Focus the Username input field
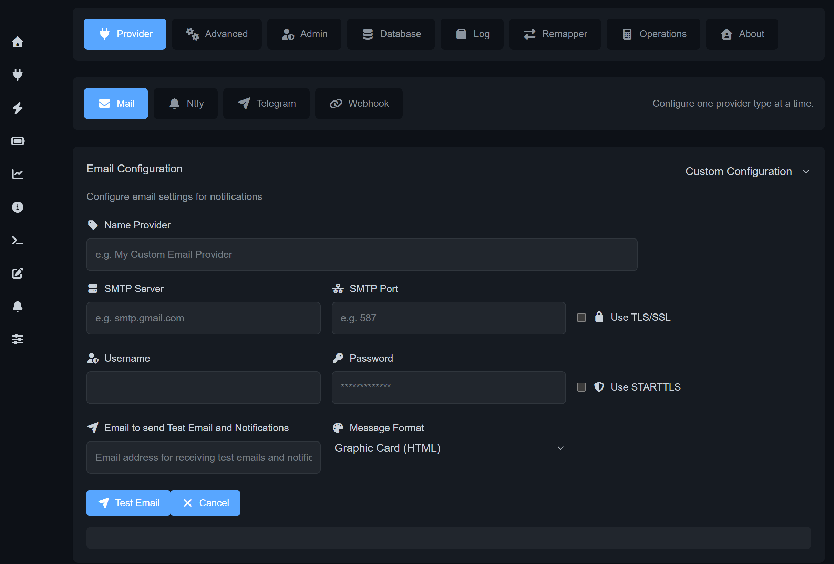 coord(204,387)
